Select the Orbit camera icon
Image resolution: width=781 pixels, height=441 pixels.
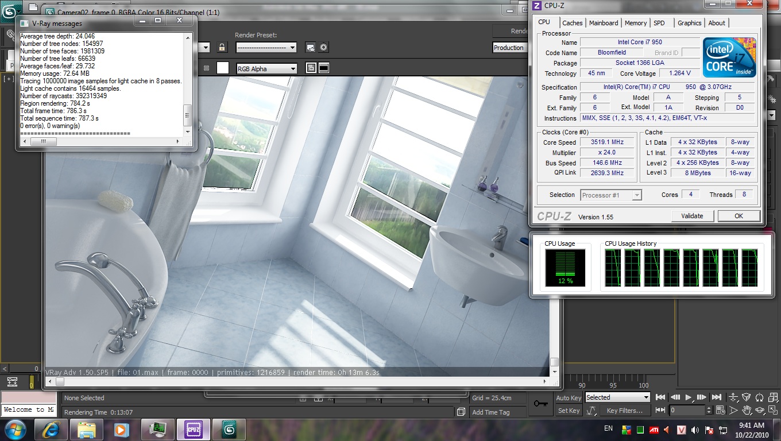(x=760, y=411)
